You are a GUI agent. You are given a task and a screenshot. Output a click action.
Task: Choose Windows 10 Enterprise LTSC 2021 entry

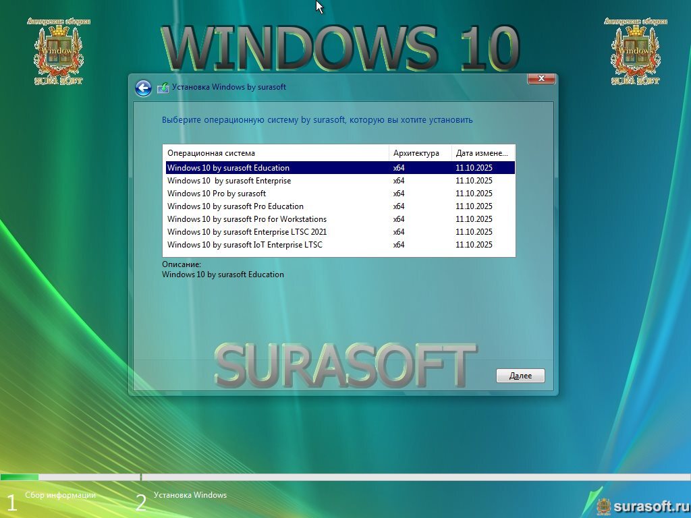[340, 232]
